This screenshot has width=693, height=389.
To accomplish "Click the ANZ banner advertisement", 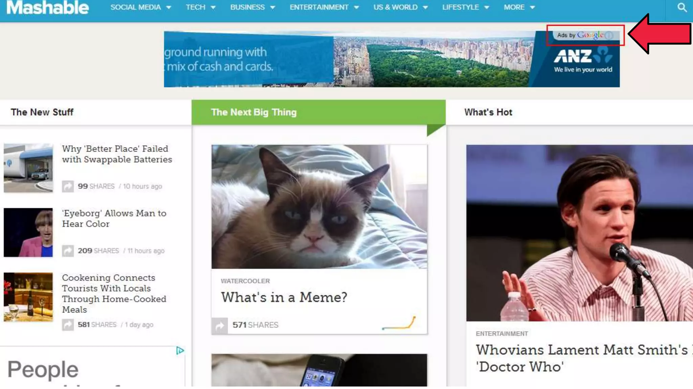I will (392, 59).
